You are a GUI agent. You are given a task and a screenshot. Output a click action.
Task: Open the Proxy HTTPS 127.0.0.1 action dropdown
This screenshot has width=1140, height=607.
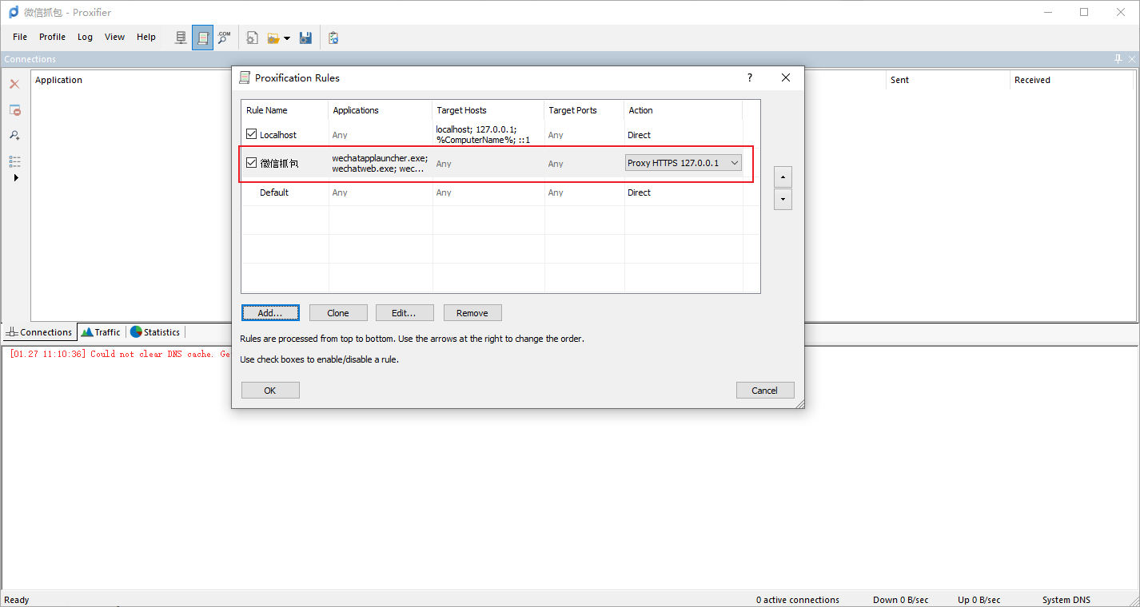pyautogui.click(x=684, y=163)
